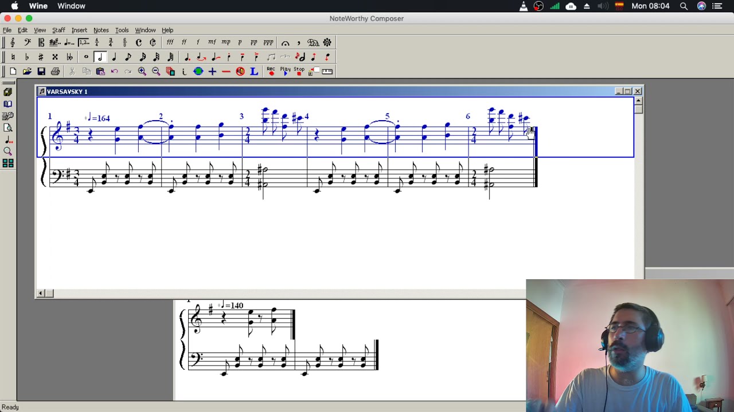Click the blue L toolbar icon
734x412 pixels.
click(254, 71)
